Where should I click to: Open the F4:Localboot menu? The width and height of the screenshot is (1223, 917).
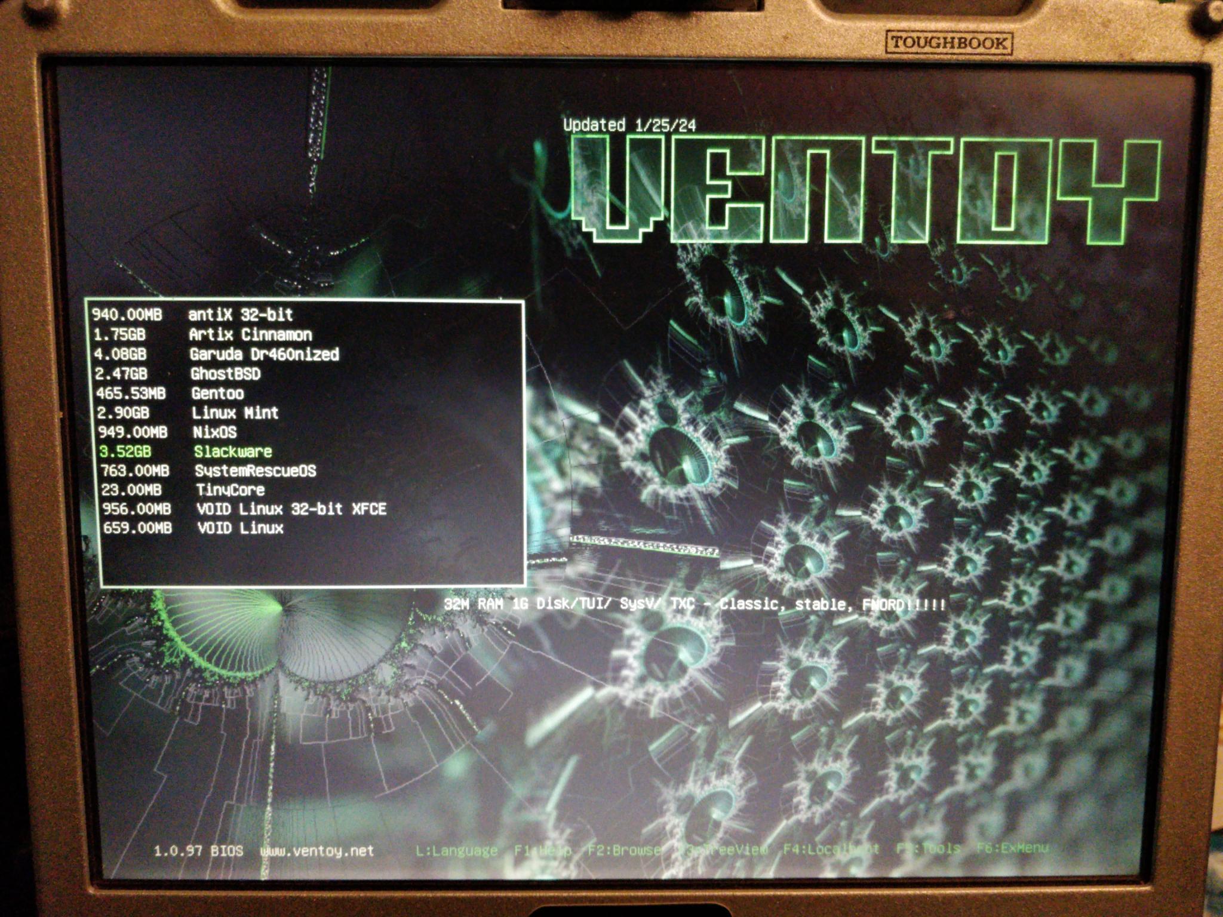pos(831,848)
